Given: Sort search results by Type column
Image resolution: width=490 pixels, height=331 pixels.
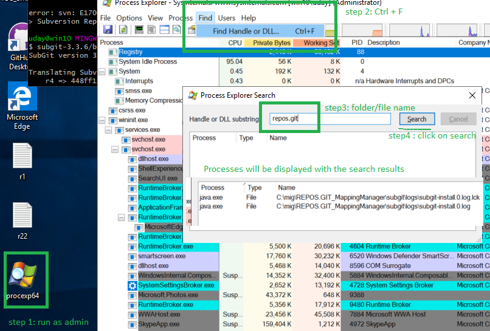Looking at the screenshot, I should (255, 188).
